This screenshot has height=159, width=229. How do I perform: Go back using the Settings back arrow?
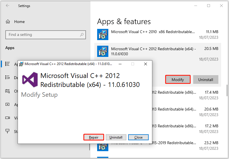coord(8,6)
